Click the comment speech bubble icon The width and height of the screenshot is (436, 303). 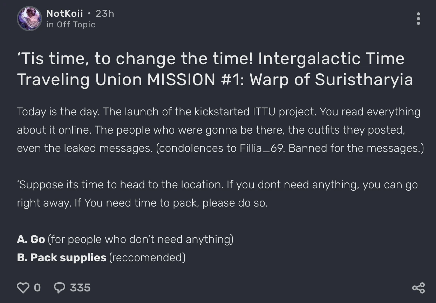click(60, 288)
